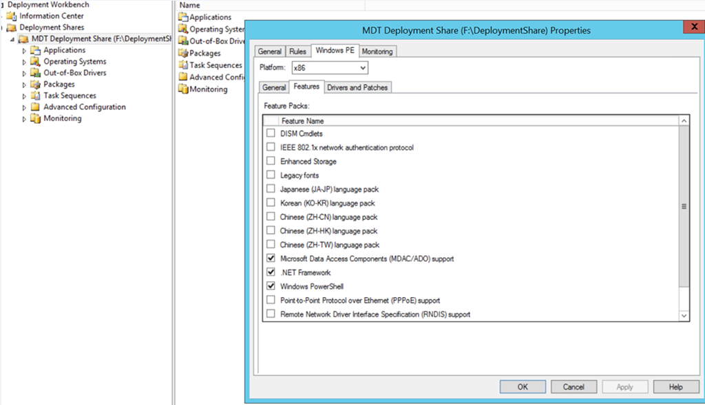Click the Monitoring icon in Name list
705x405 pixels.
click(183, 89)
